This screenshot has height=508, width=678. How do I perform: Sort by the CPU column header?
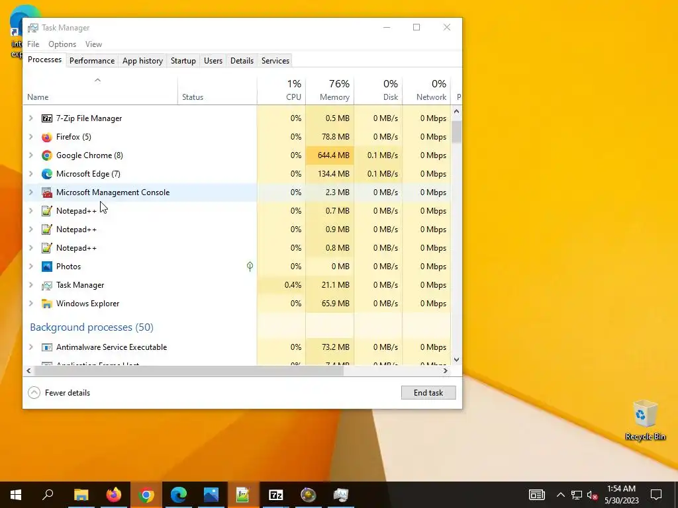coord(281,90)
